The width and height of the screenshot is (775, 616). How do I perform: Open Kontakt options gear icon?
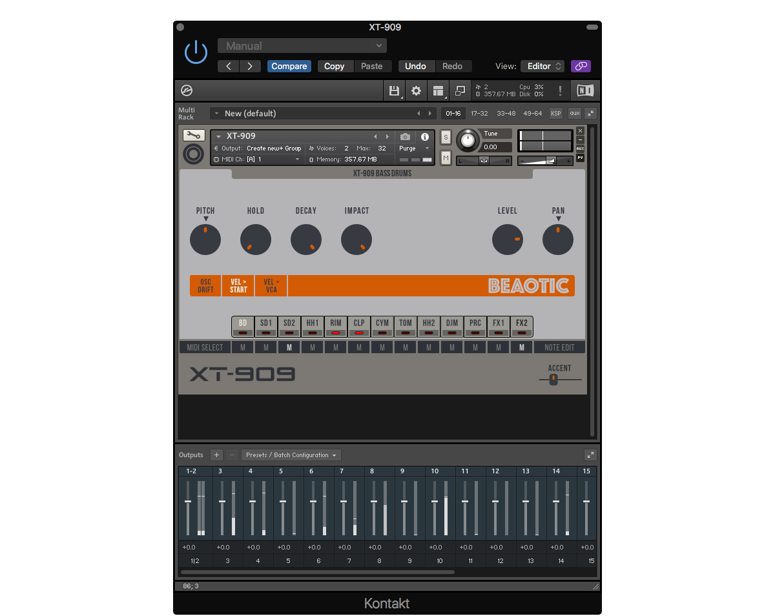(x=417, y=90)
